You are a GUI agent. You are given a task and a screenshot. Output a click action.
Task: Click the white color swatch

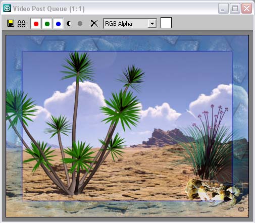click(x=166, y=23)
